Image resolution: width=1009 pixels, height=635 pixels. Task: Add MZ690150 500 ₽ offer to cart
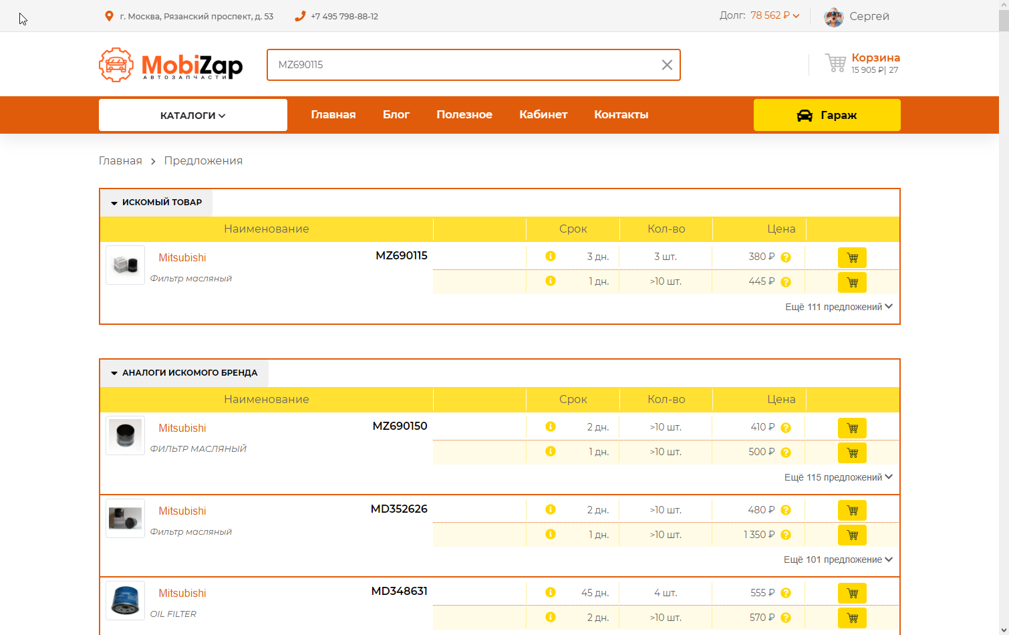tap(852, 453)
